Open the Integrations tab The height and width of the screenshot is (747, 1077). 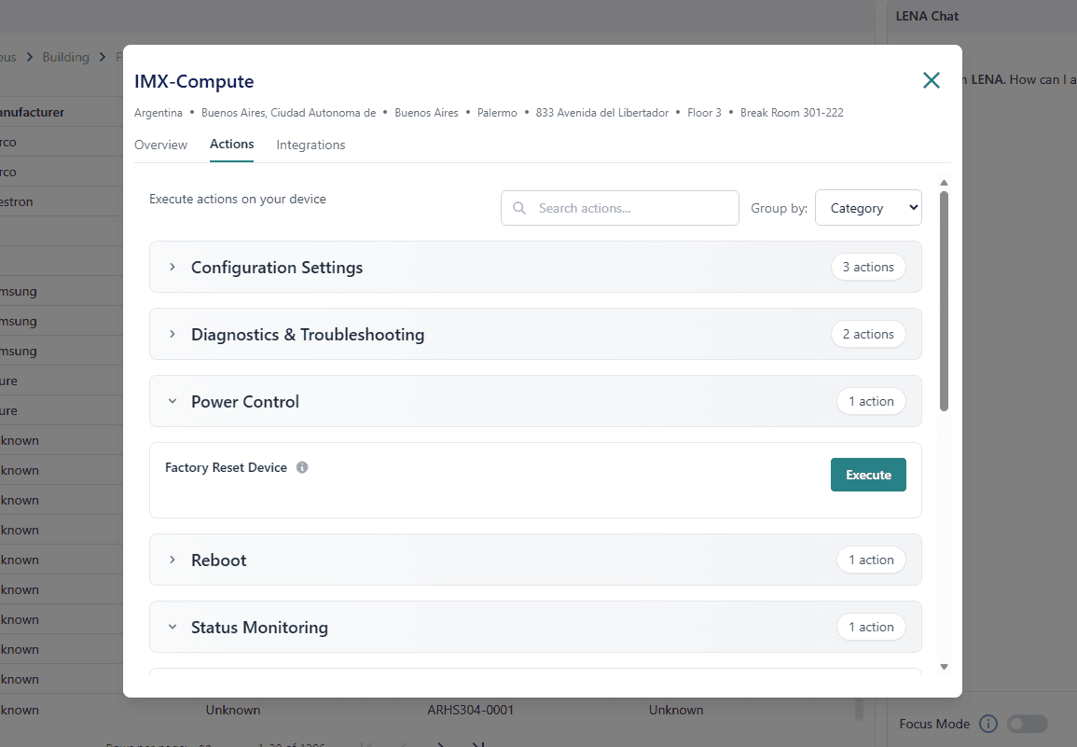point(311,145)
